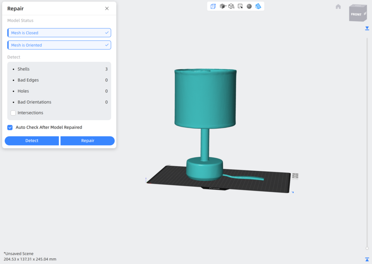Click the Mesh is Closed status row
Viewport: 372px width, 264px height.
pyautogui.click(x=59, y=33)
